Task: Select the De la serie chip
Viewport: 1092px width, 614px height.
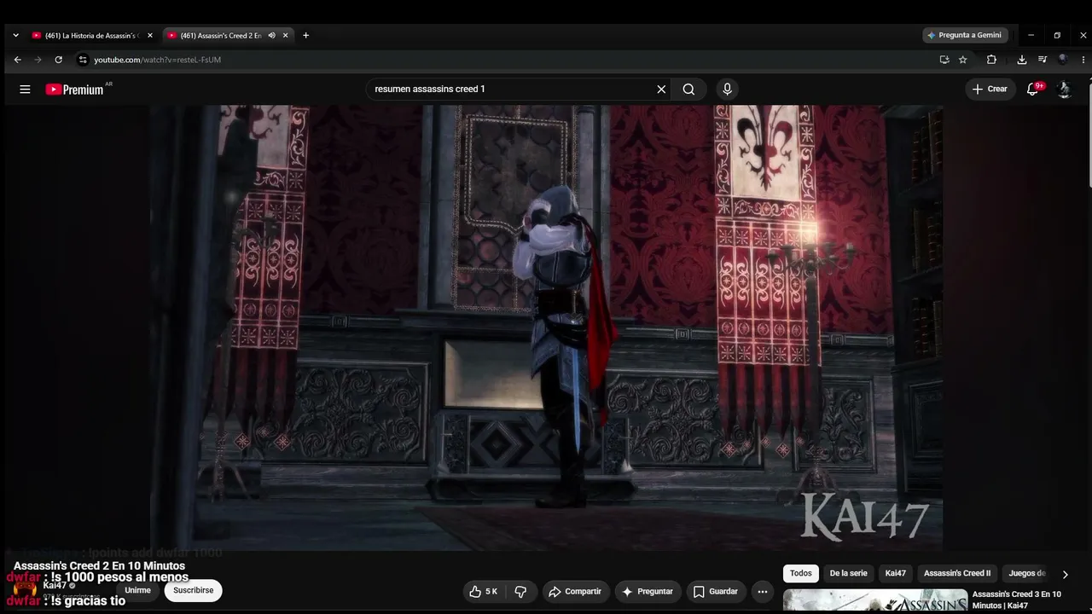Action: (x=848, y=573)
